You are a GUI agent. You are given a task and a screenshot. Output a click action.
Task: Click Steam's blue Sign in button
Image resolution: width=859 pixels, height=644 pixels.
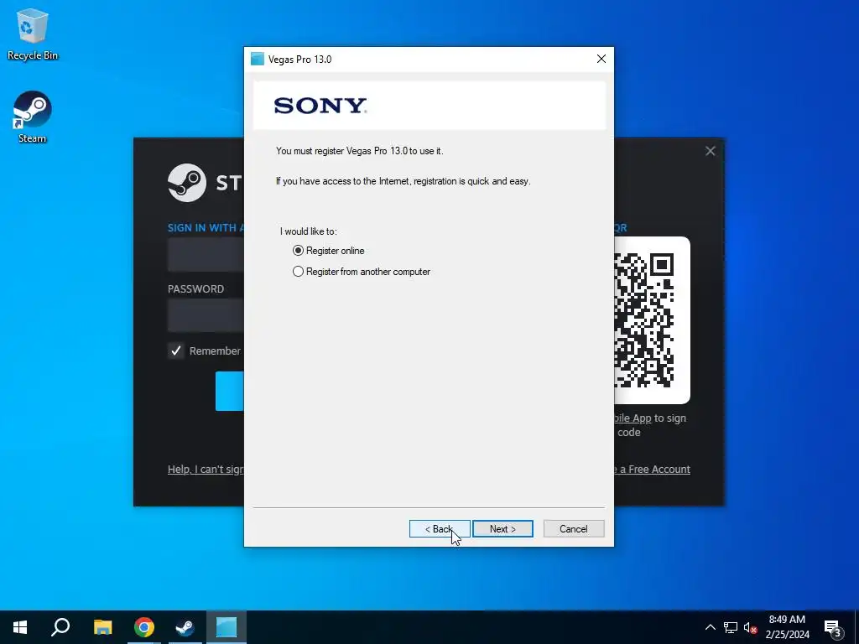[230, 391]
